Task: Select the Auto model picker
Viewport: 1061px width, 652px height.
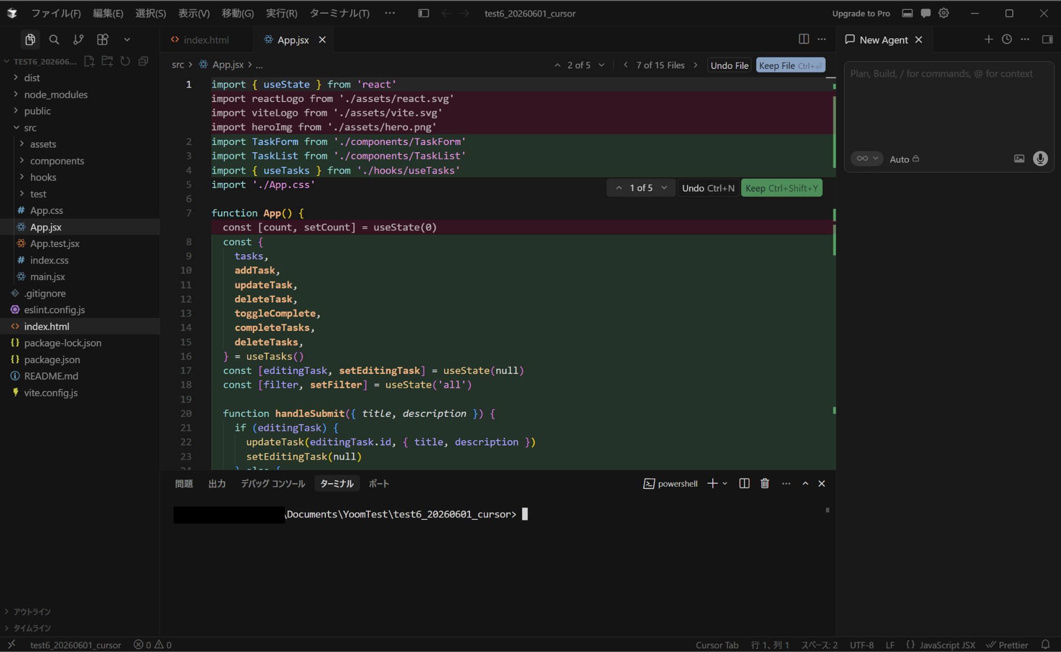Action: click(905, 159)
